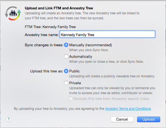Click the 'Automatically' label text
The width and height of the screenshot is (166, 128).
click(x=81, y=56)
